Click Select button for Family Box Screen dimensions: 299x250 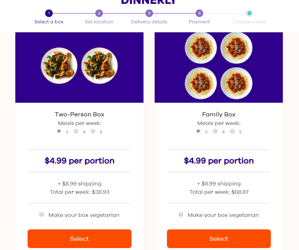coord(219,239)
